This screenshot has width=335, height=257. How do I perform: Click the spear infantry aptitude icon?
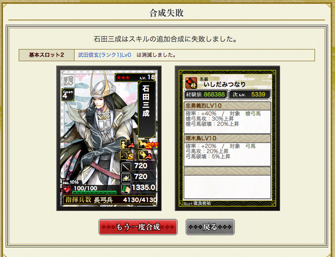[x=126, y=145]
